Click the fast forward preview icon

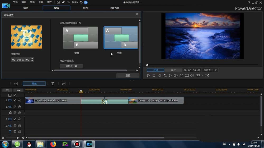click(176, 76)
